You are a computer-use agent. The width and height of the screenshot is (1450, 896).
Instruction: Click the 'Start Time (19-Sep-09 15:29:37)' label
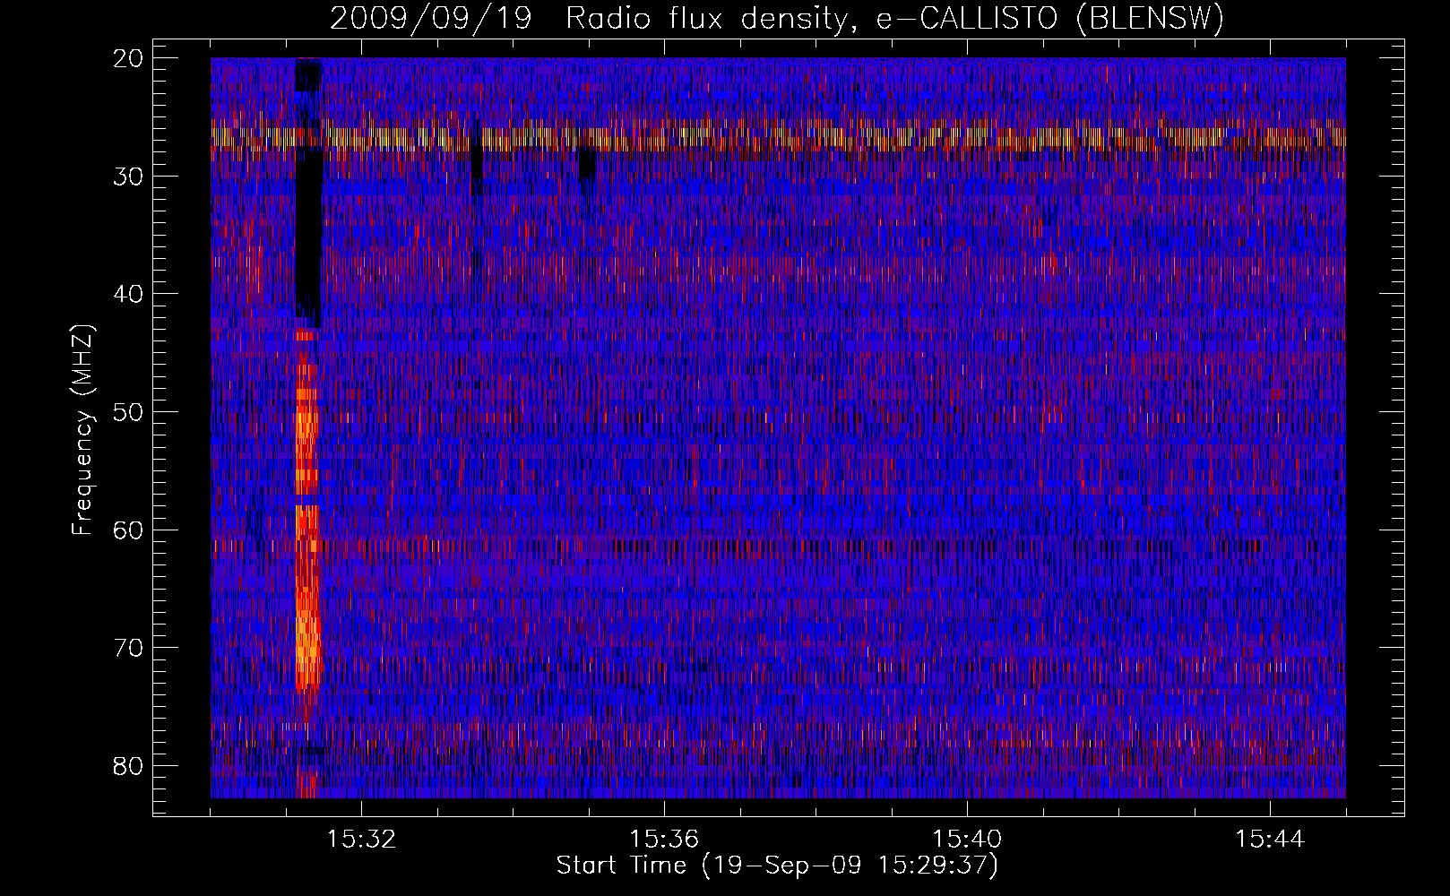(777, 866)
